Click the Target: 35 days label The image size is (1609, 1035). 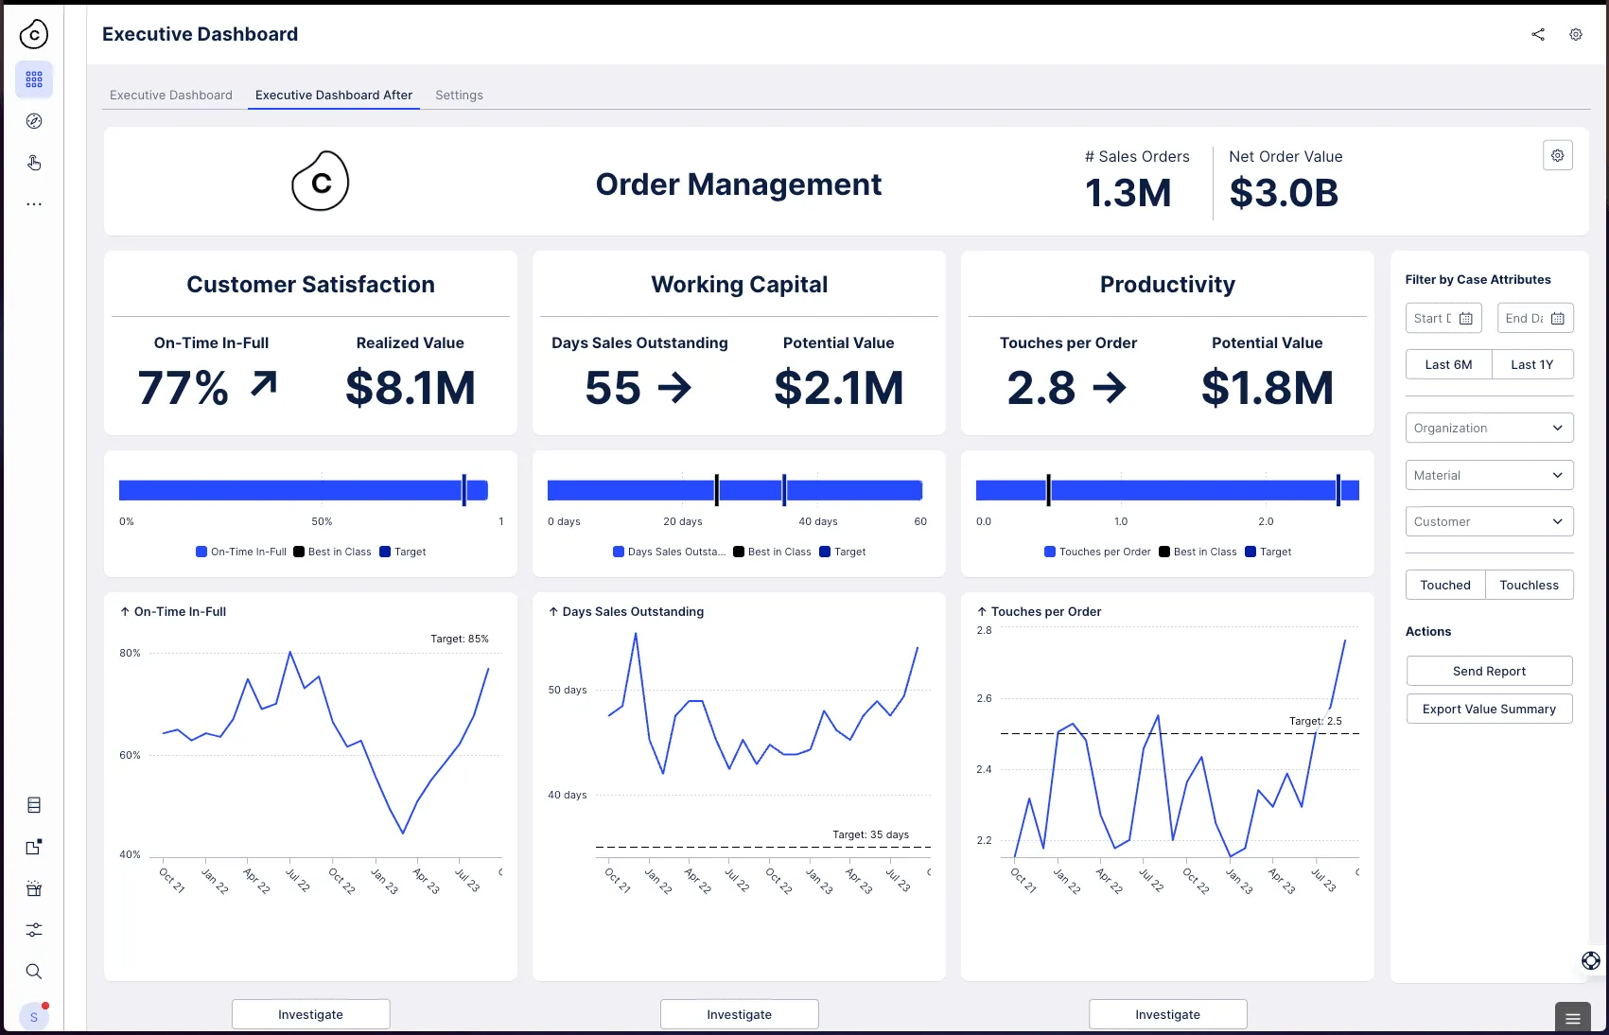[870, 834]
